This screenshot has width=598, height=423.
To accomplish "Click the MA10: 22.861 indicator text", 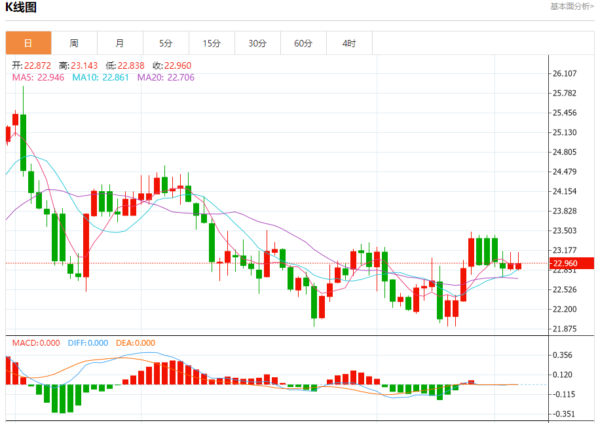I will (x=101, y=77).
